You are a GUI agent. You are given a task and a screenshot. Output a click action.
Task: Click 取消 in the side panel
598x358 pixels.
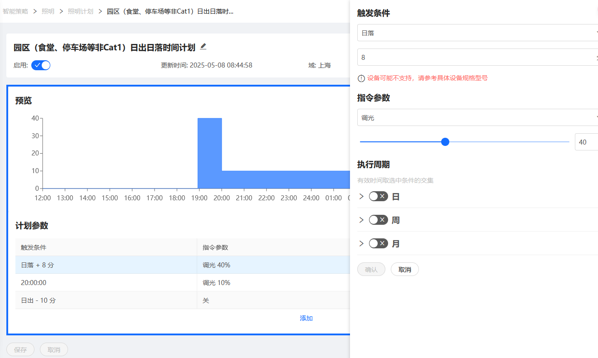[x=405, y=269]
